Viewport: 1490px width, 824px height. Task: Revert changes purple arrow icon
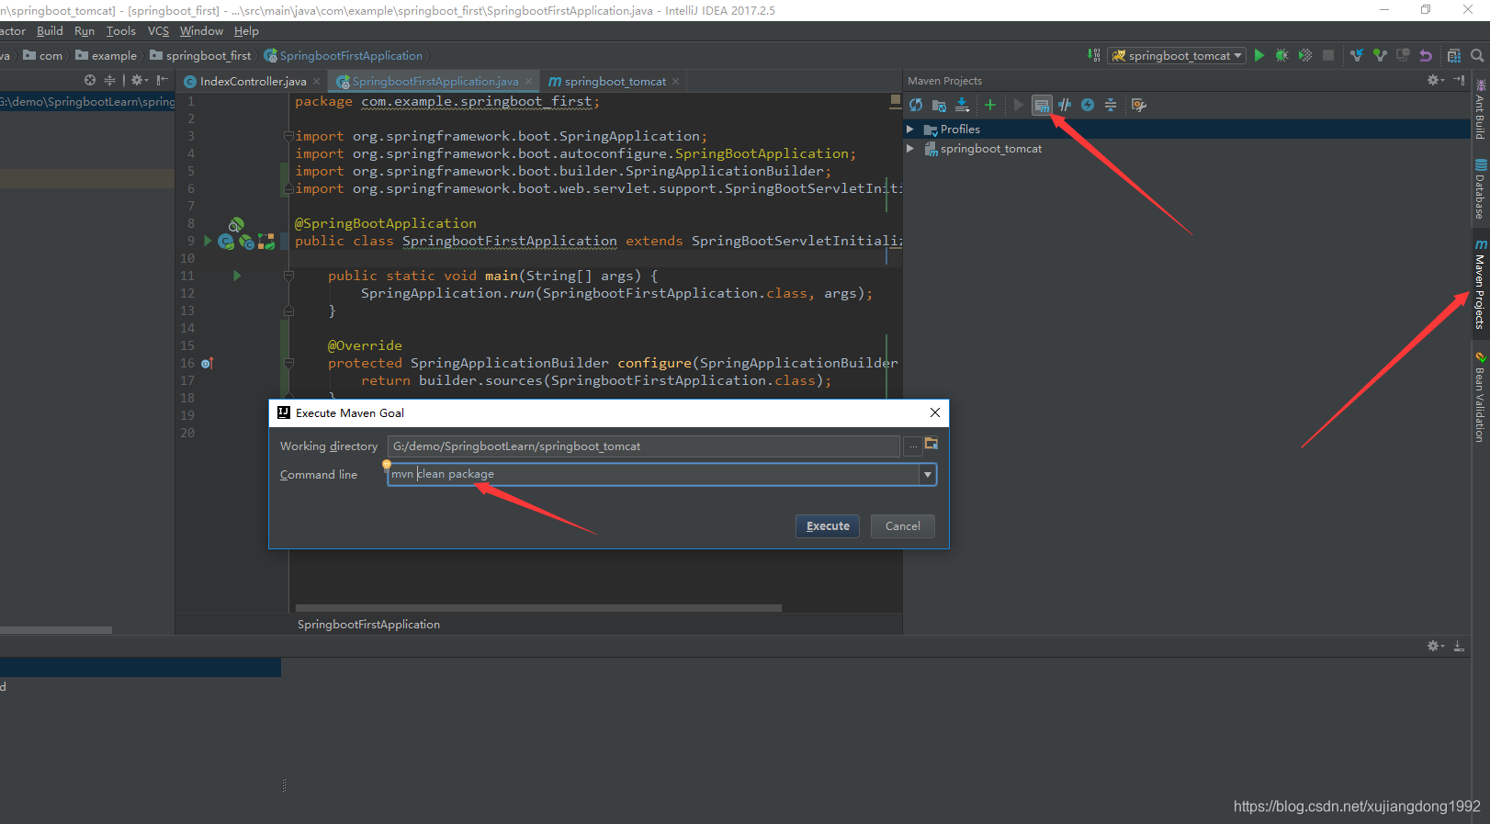(x=1426, y=55)
